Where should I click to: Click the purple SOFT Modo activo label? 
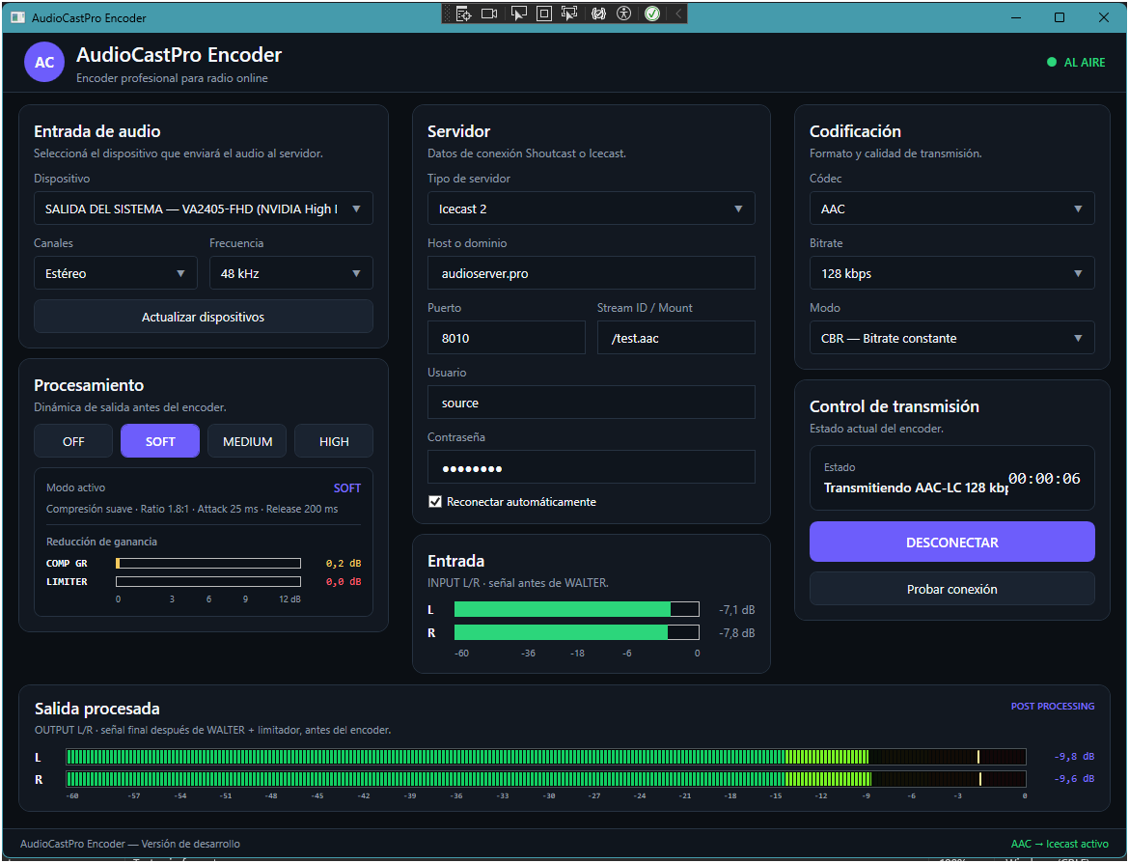click(x=347, y=487)
